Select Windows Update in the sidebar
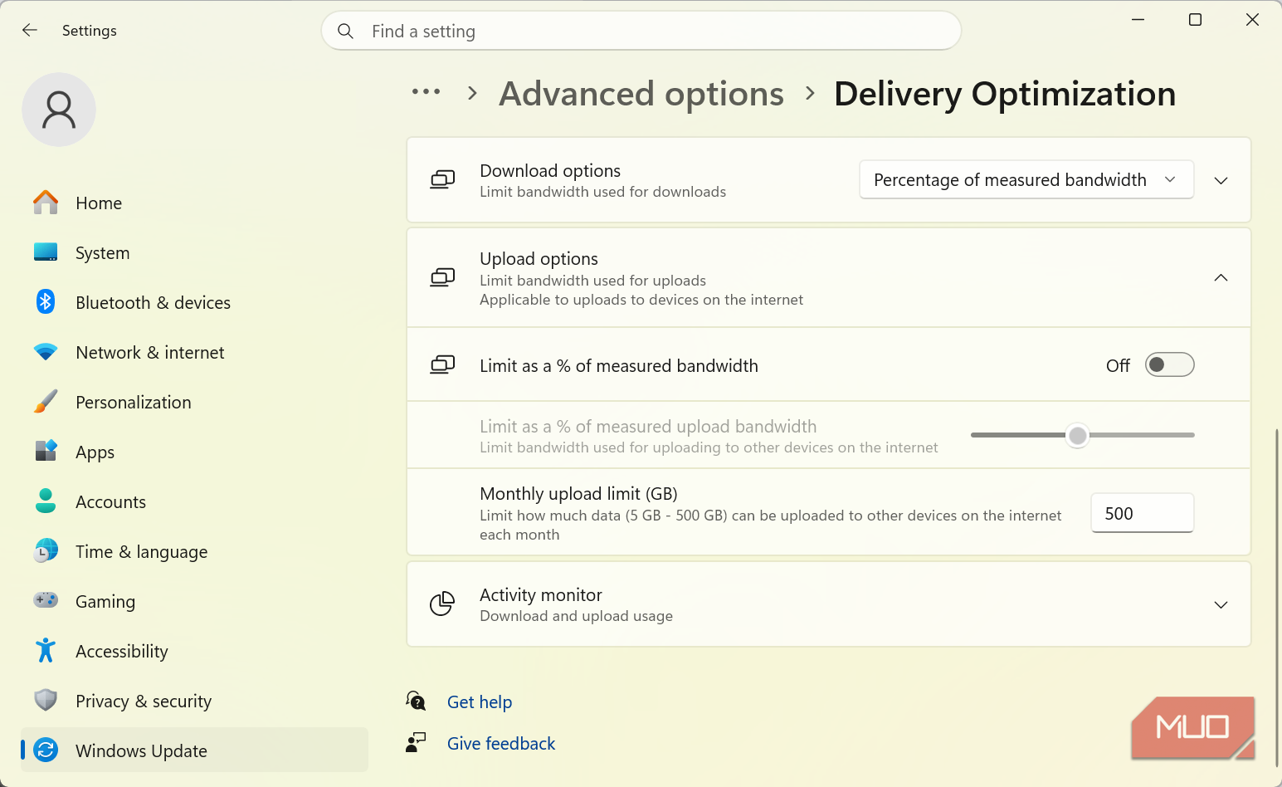The height and width of the screenshot is (787, 1282). pyautogui.click(x=194, y=750)
